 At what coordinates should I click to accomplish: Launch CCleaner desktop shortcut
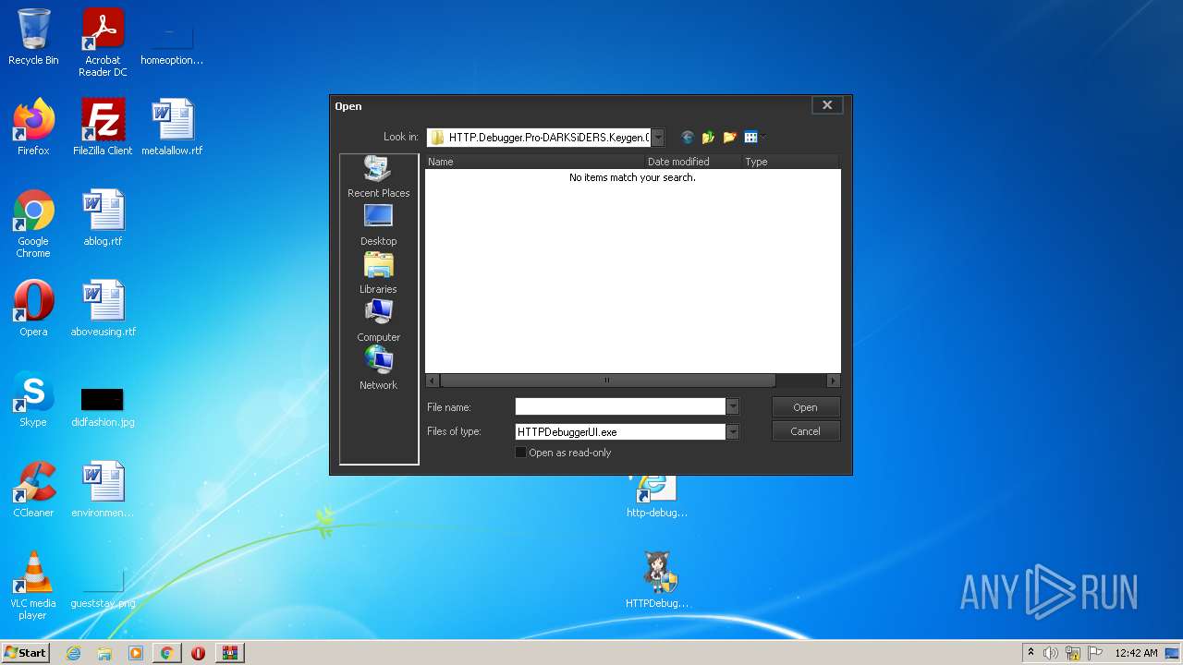tap(33, 490)
